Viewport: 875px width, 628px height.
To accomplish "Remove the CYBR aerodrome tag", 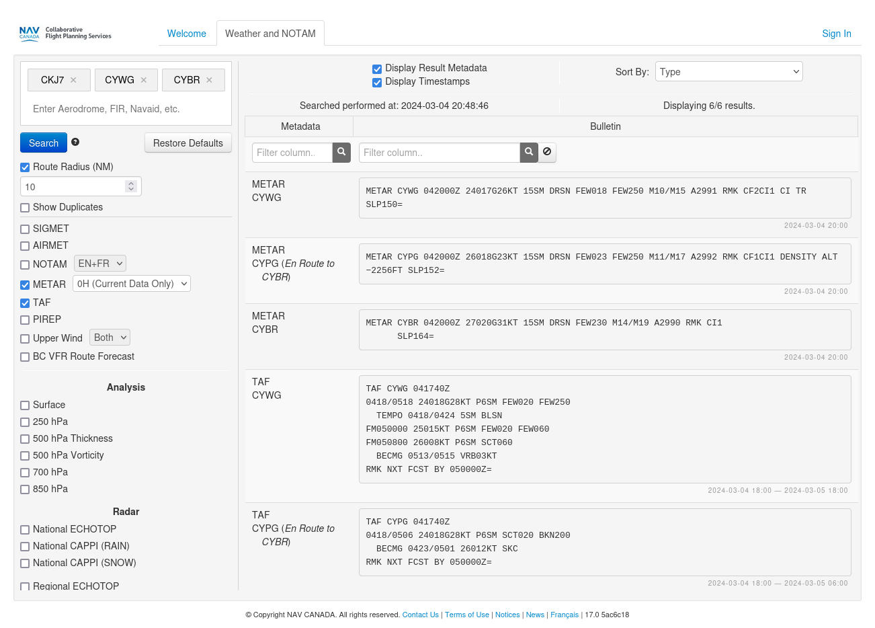I will pos(210,80).
